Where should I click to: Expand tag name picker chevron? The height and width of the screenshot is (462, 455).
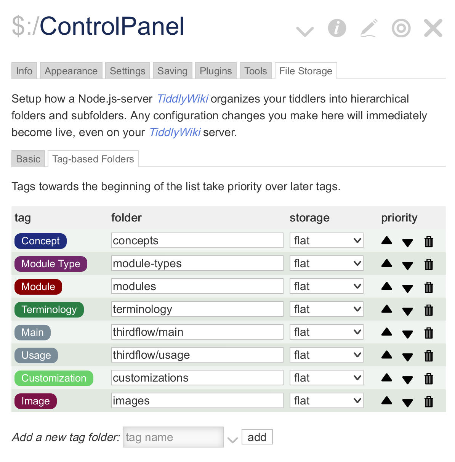point(232,440)
